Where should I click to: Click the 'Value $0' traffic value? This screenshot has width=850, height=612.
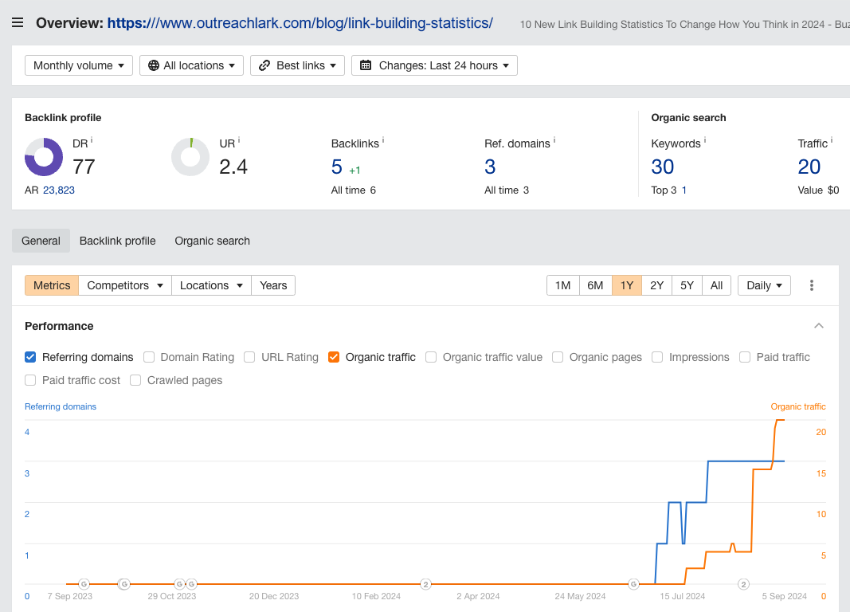819,190
